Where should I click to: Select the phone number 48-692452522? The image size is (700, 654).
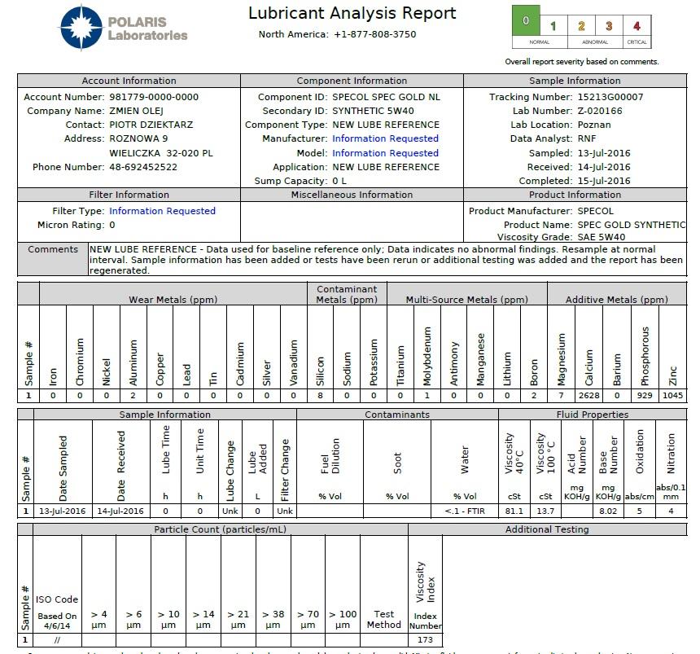pyautogui.click(x=143, y=167)
